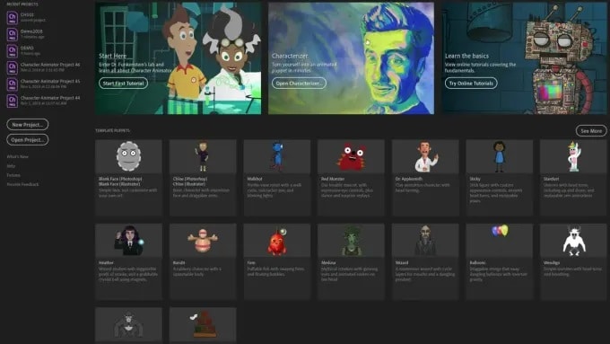Click the Balloons title text
The width and height of the screenshot is (610, 344).
[x=477, y=262]
